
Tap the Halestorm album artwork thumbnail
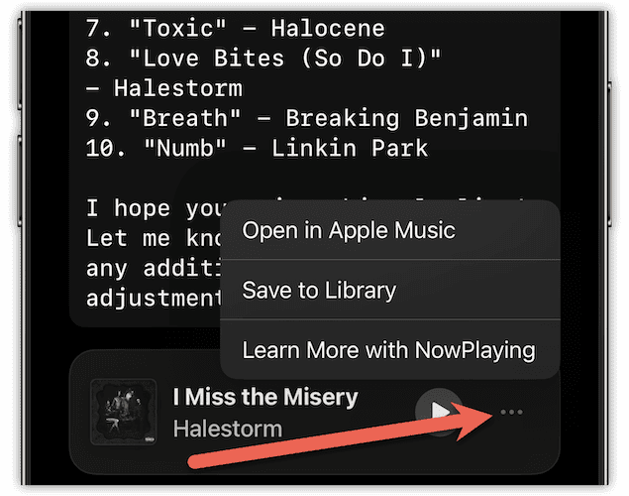pos(124,412)
